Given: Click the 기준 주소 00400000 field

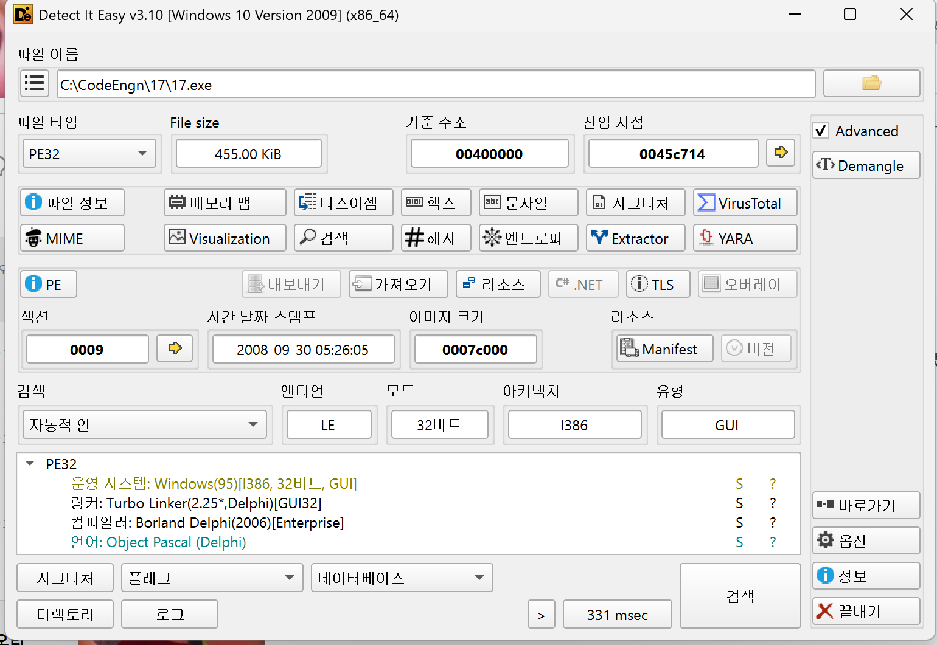Looking at the screenshot, I should coord(489,153).
